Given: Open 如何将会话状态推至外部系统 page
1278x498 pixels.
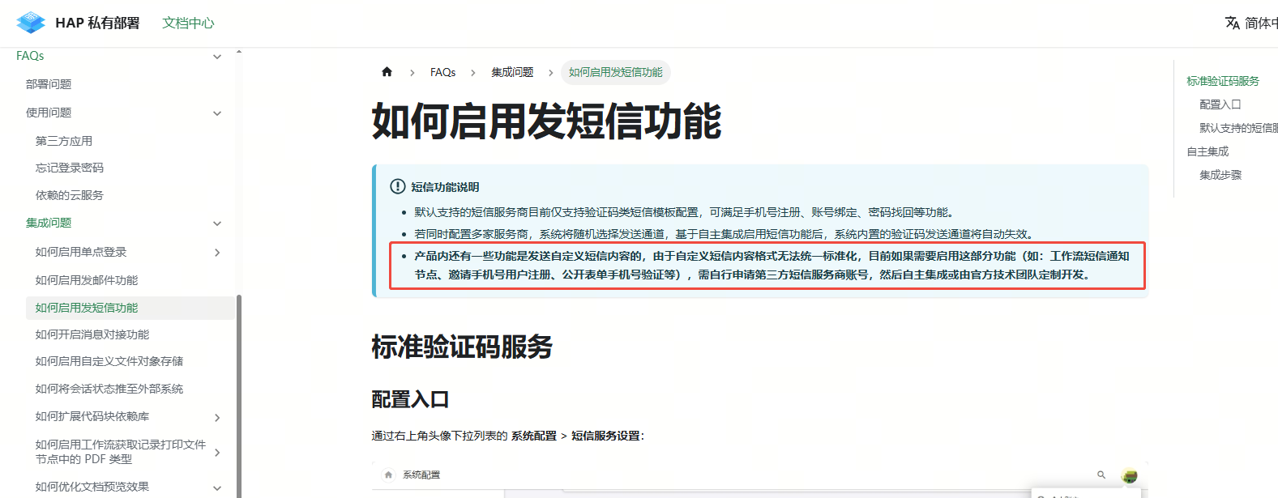Looking at the screenshot, I should click(x=109, y=389).
